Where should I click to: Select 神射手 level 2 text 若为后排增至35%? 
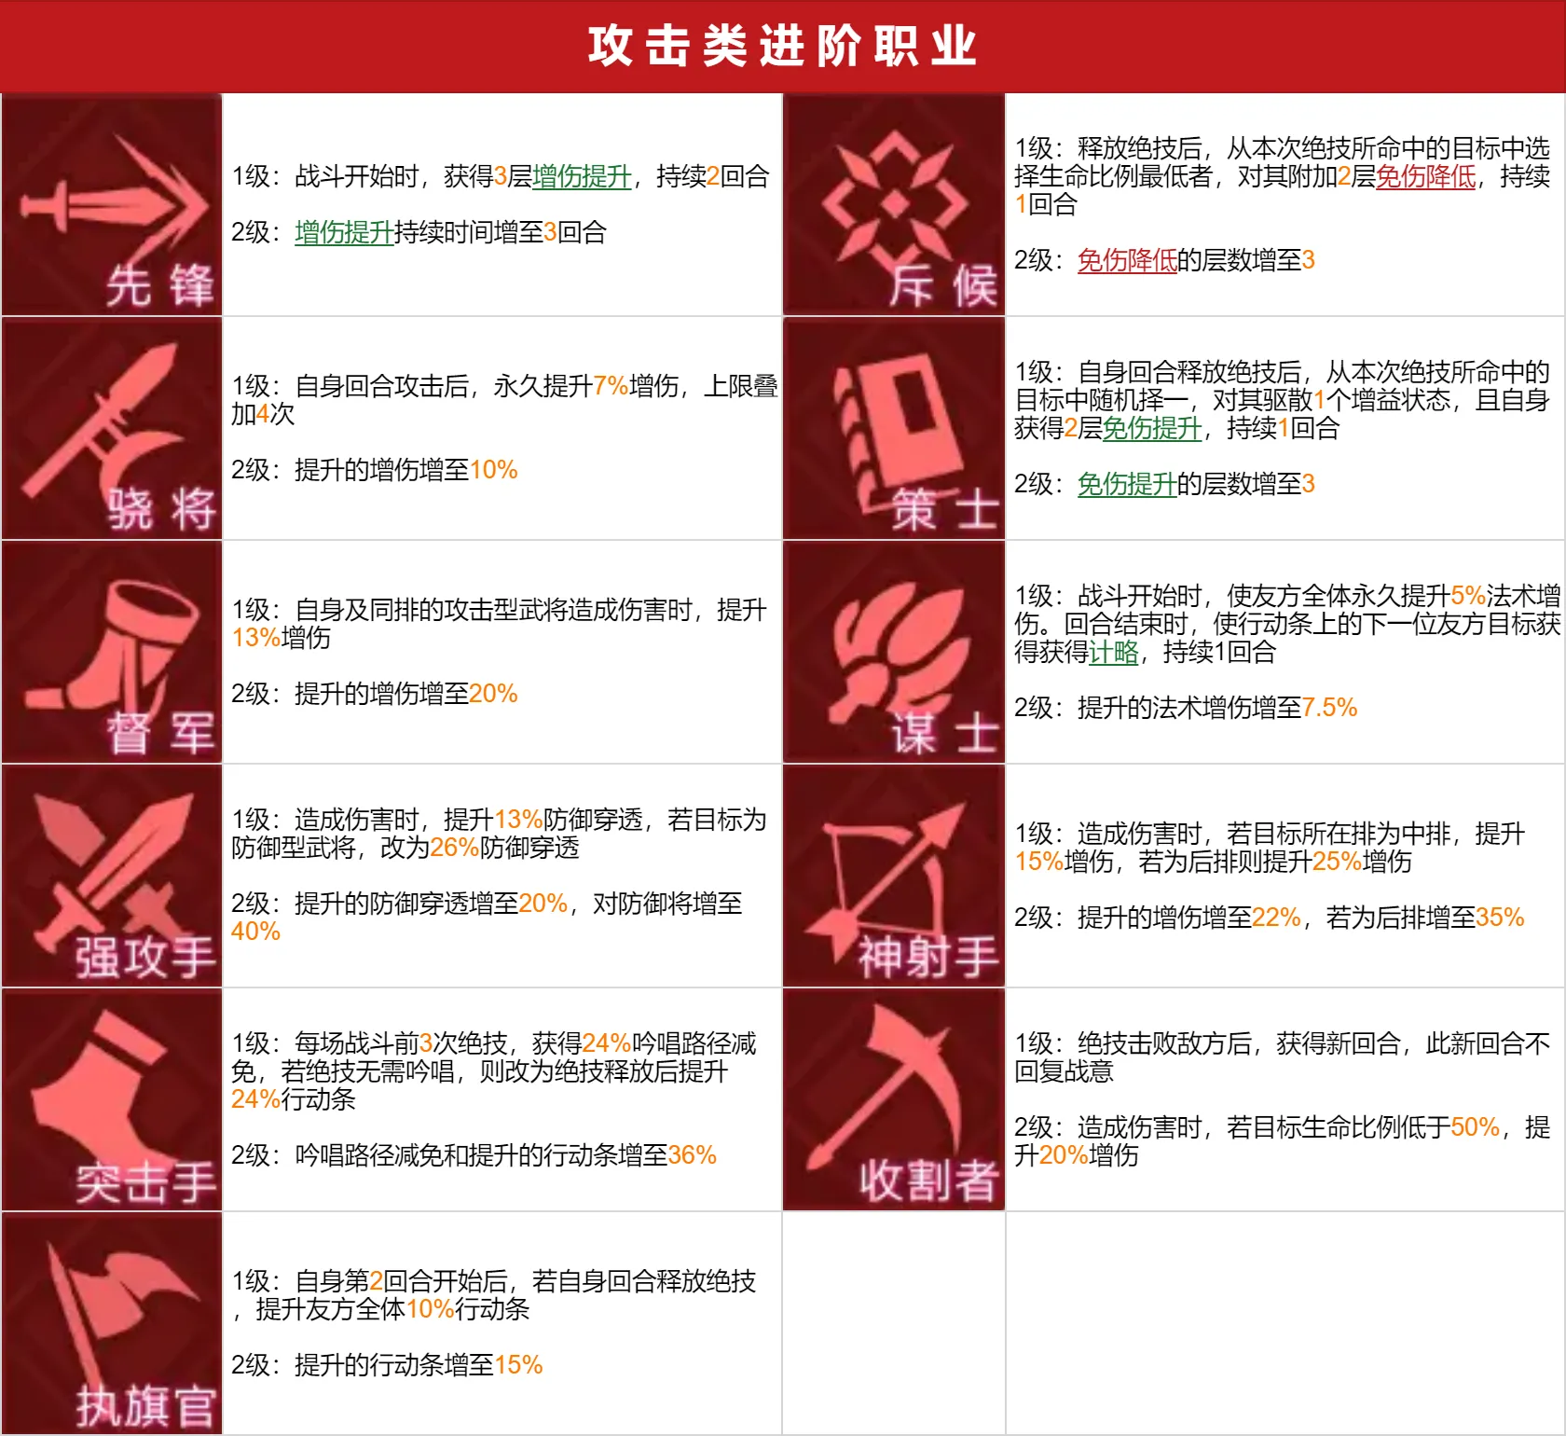click(1425, 918)
